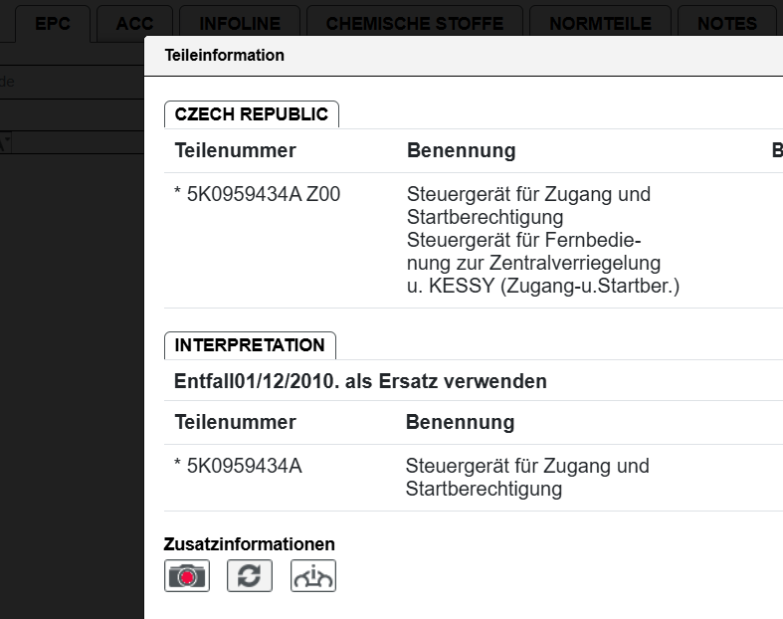Switch to the EPC tab
Viewport: 783px width, 619px height.
[53, 24]
